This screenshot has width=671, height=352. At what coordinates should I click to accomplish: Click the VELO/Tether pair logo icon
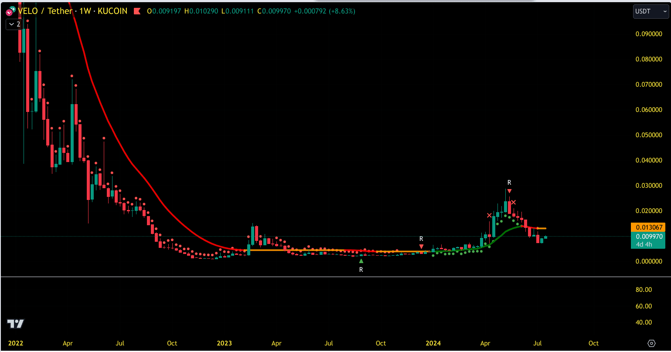click(x=10, y=10)
